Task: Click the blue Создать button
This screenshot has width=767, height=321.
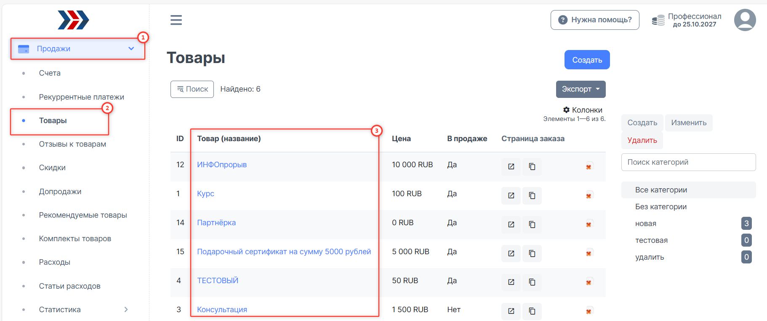Action: (x=587, y=60)
